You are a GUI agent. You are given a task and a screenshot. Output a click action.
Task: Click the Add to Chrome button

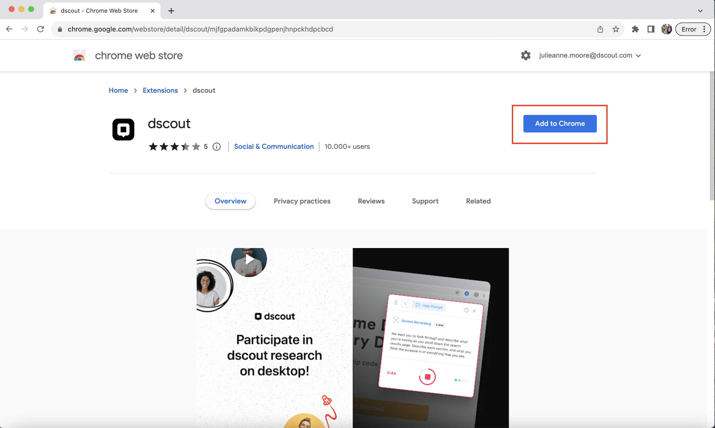tap(560, 123)
